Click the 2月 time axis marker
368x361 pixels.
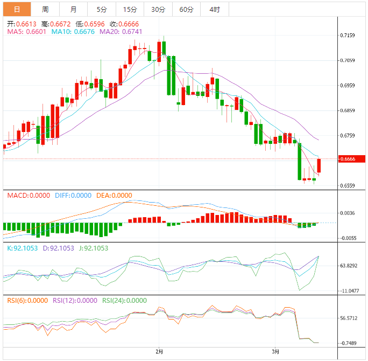click(x=159, y=352)
